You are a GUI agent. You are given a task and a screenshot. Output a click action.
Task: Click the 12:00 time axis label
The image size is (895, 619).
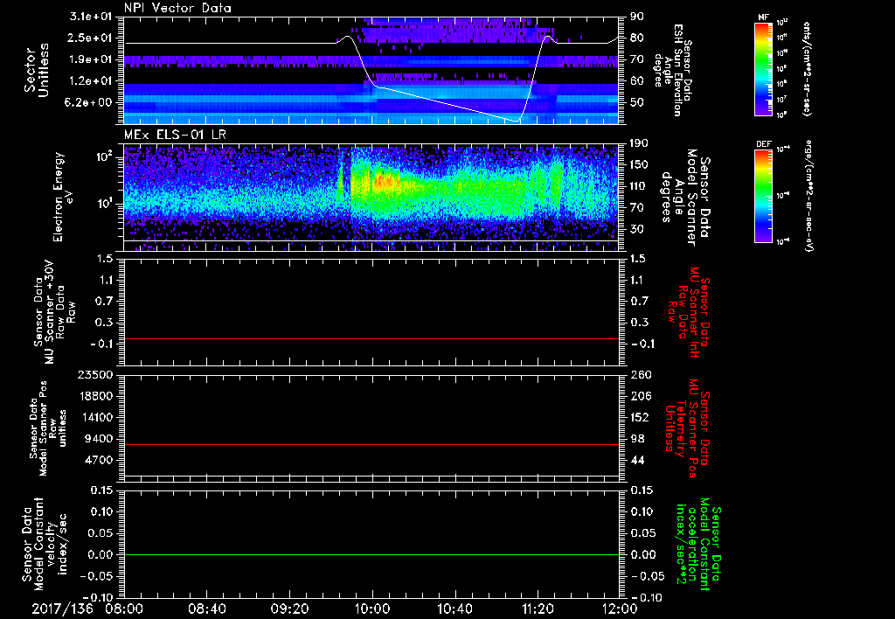[620, 609]
